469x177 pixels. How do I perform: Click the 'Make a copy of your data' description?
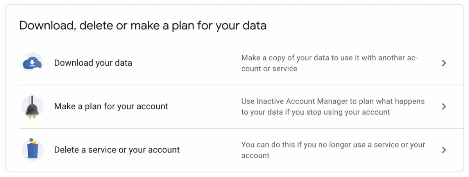[x=329, y=63]
